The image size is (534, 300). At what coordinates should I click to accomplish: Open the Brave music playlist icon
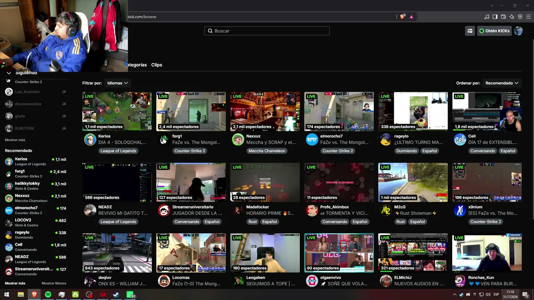tap(486, 17)
